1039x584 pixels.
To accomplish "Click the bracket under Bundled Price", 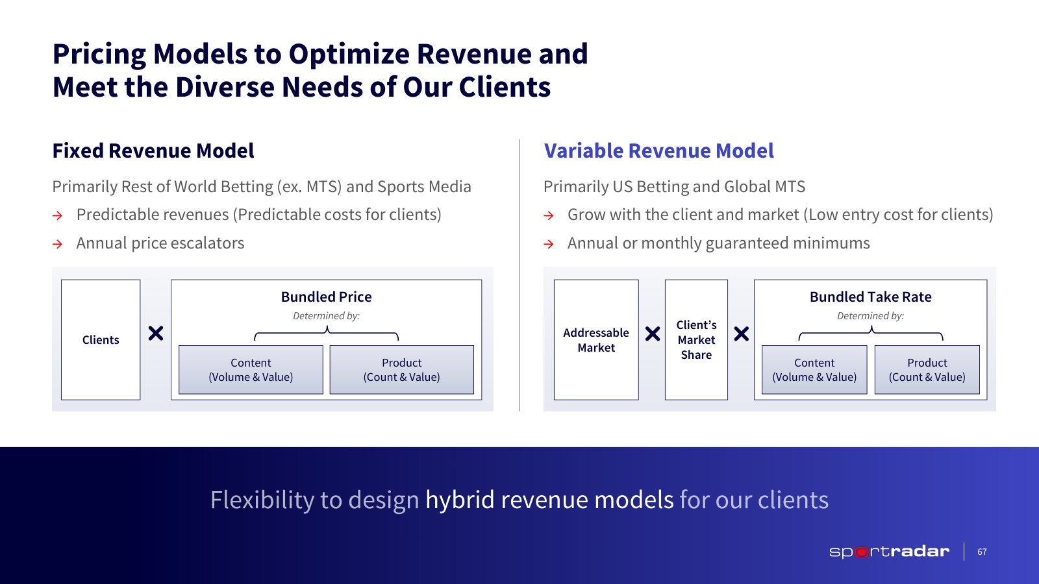I will [x=326, y=334].
